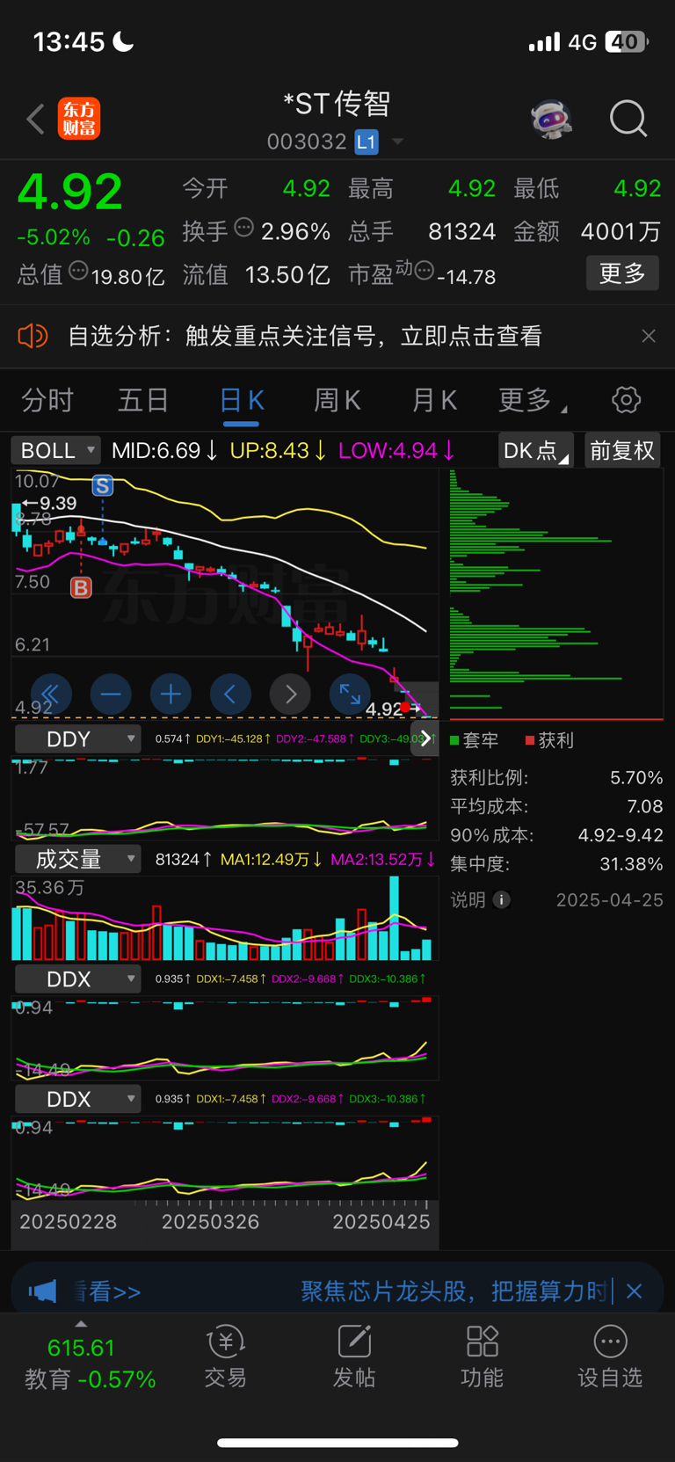The image size is (675, 1462).
Task: Expand the 更多 chart period menu
Action: click(x=533, y=401)
